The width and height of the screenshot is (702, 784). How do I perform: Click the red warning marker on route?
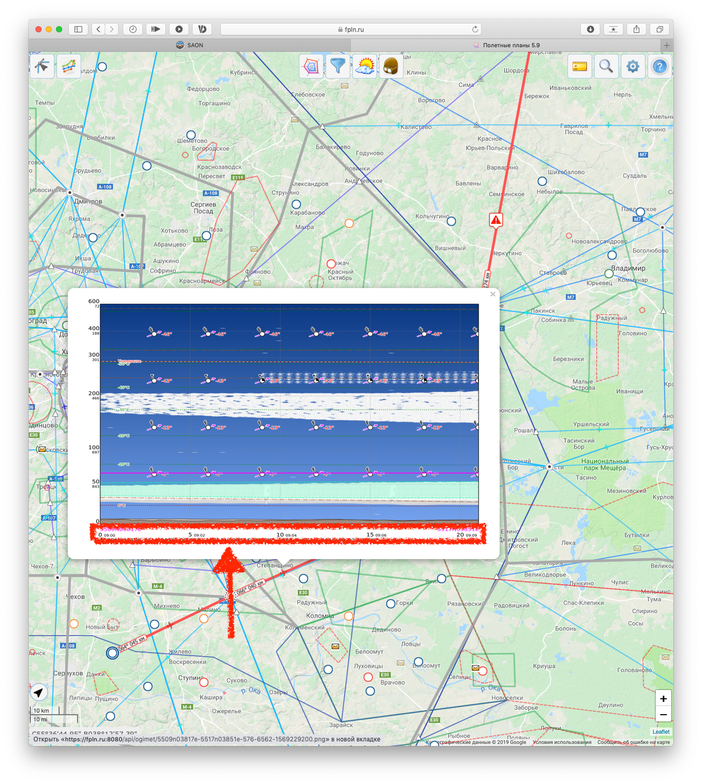[496, 220]
